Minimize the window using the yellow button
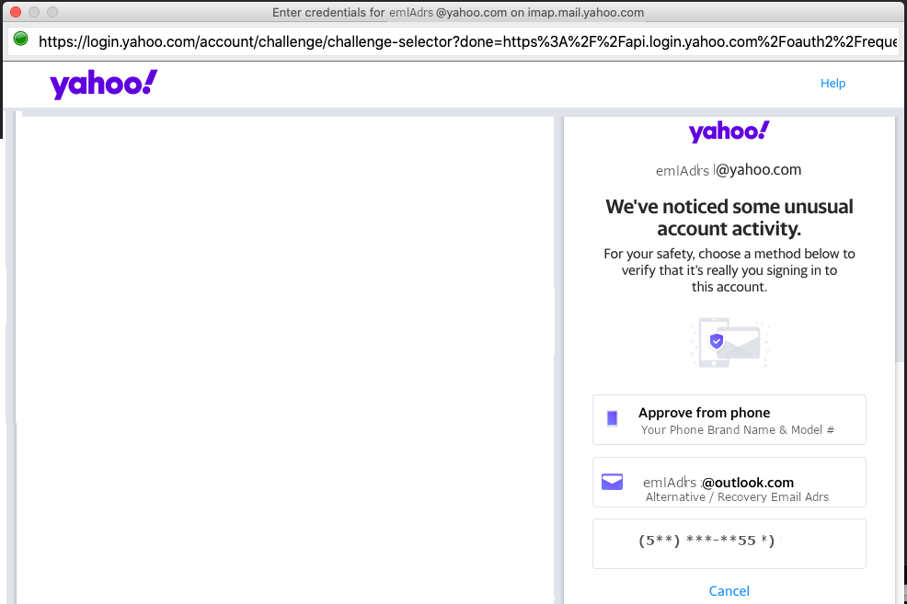The height and width of the screenshot is (604, 907). (34, 13)
